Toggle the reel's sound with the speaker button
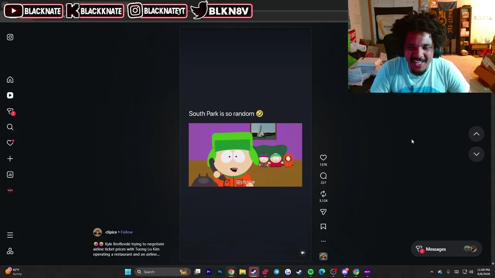The image size is (495, 278). (x=303, y=253)
